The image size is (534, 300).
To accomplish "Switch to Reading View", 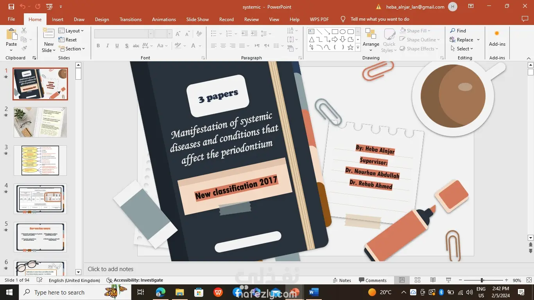I will coord(433,280).
